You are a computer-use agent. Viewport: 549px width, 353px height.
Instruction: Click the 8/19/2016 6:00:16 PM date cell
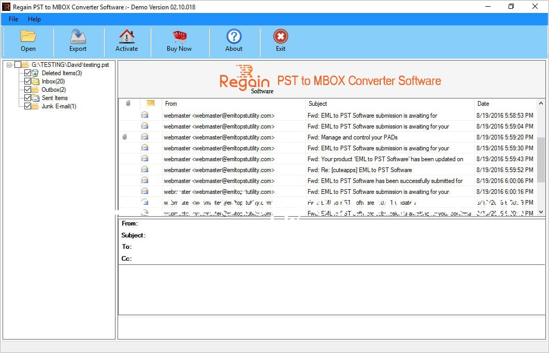click(x=505, y=191)
